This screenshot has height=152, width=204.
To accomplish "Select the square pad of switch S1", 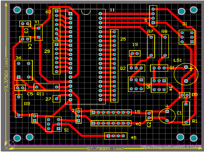I will click(x=59, y=128).
